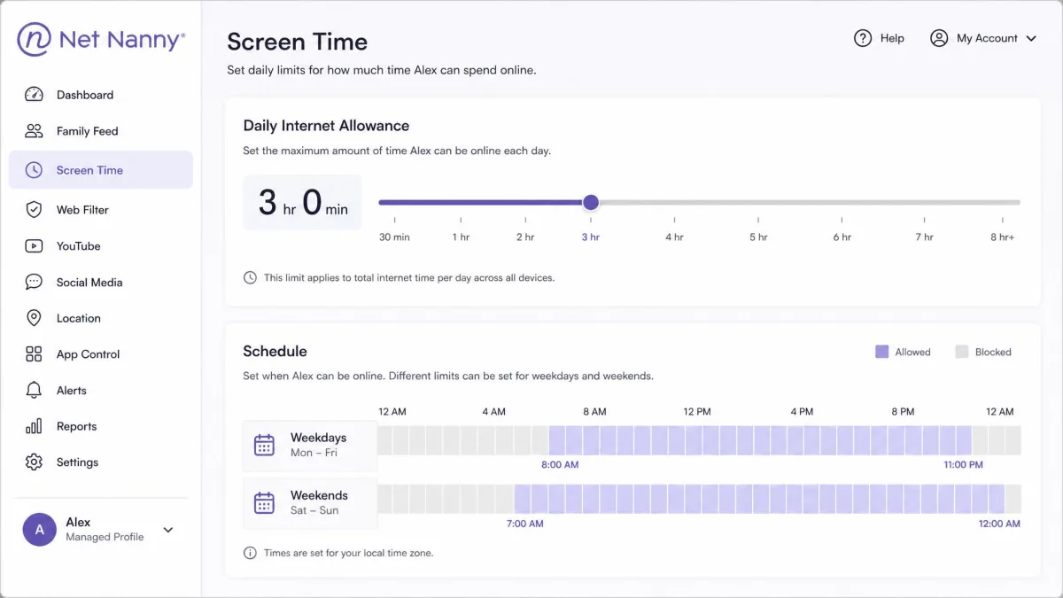
Task: Click the YouTube play icon
Action: coord(34,246)
